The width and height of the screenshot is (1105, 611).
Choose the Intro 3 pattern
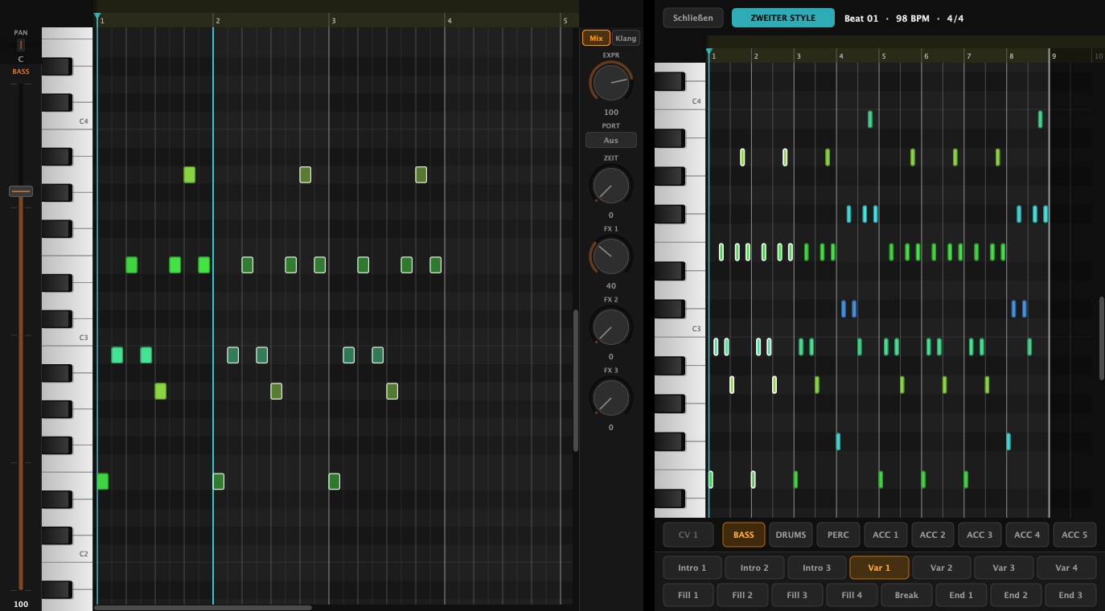[817, 568]
